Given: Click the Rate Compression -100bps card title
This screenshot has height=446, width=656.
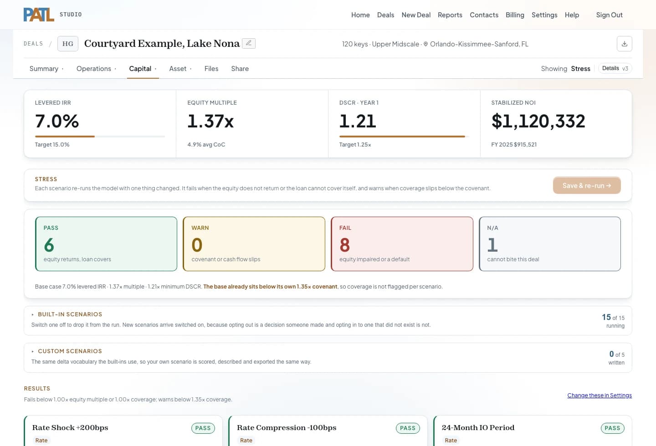Looking at the screenshot, I should (x=287, y=428).
